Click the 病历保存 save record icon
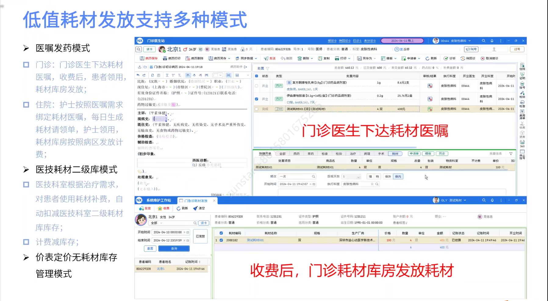Screen dimensions: 548x301 pyautogui.click(x=142, y=58)
